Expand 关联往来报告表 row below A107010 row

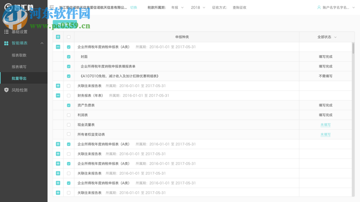pos(58,86)
